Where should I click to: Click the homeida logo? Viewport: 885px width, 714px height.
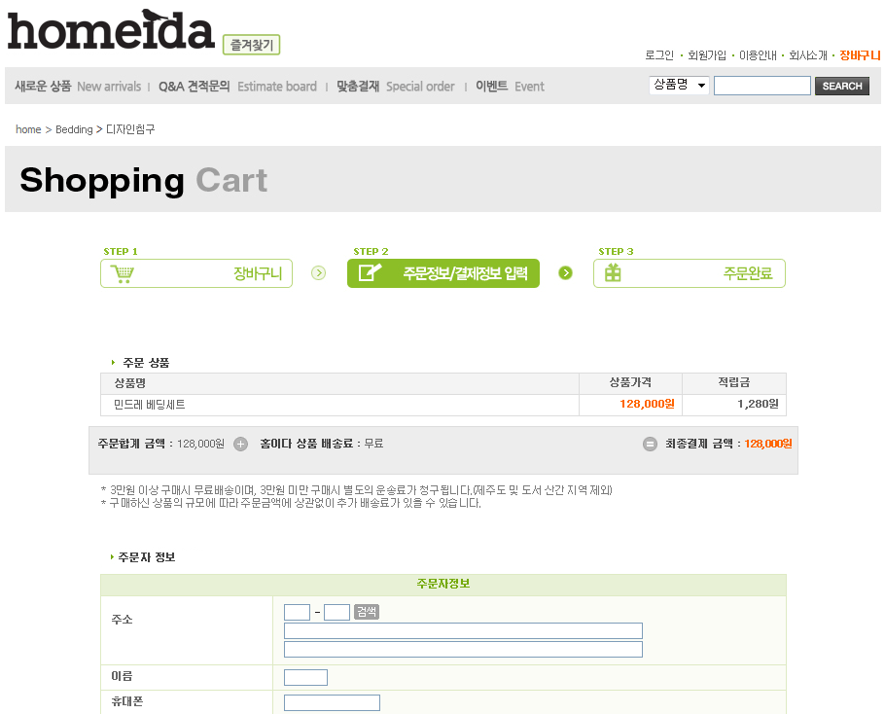click(111, 29)
